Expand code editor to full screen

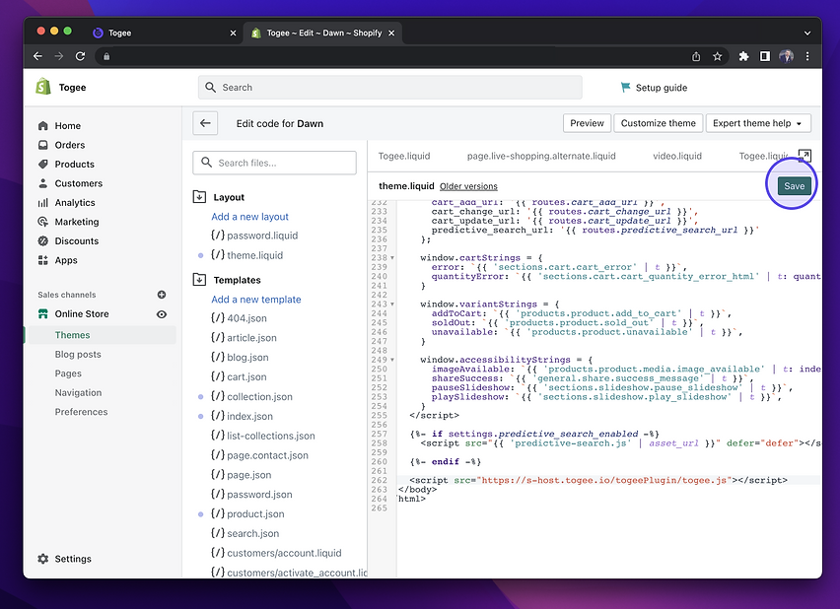tap(805, 156)
